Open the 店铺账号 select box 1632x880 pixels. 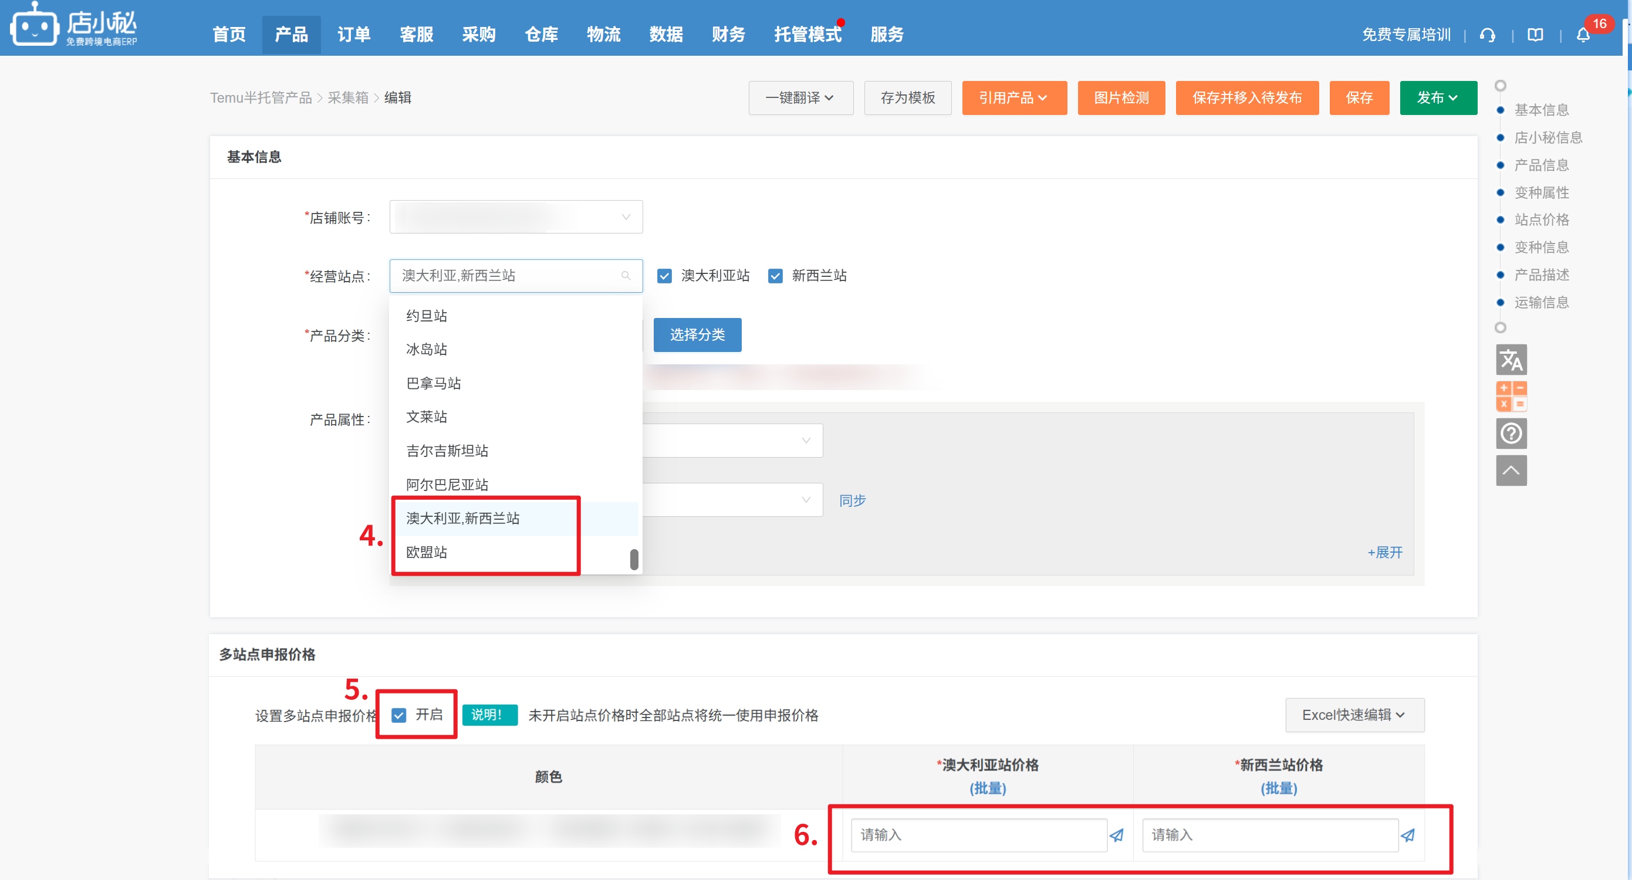(516, 216)
